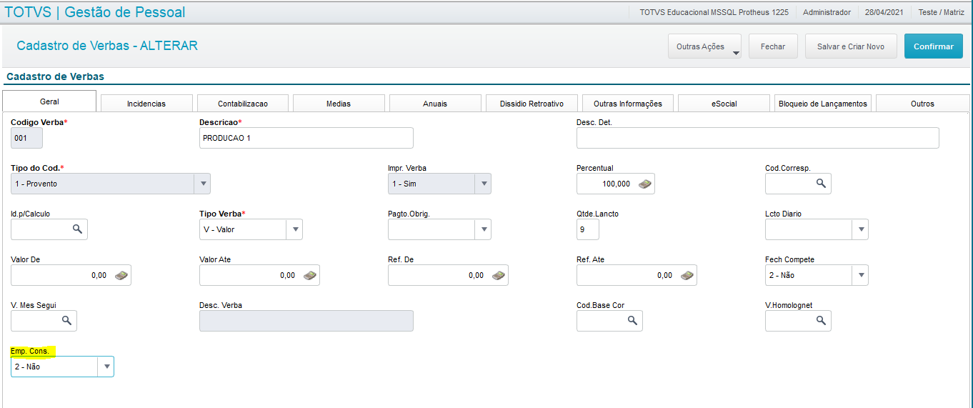The image size is (973, 408).
Task: Click the Confirmar button
Action: click(x=934, y=46)
